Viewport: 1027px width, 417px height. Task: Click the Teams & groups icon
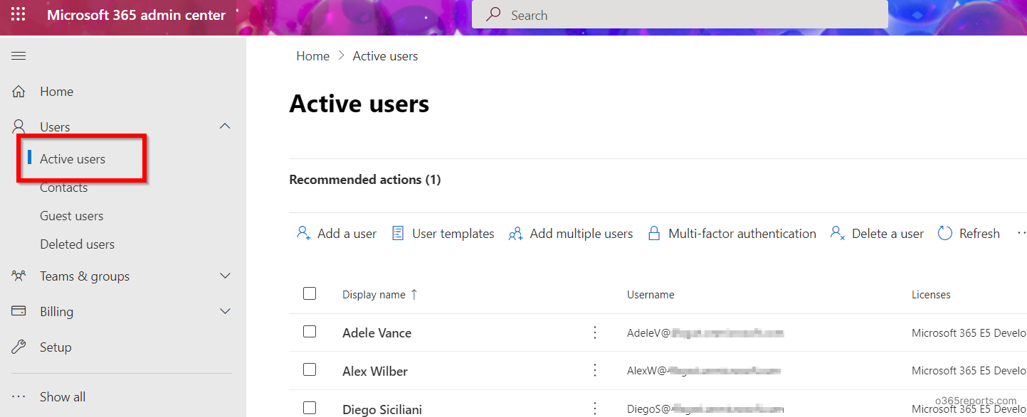[19, 276]
